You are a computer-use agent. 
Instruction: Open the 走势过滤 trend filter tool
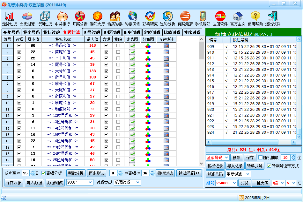[10, 18]
